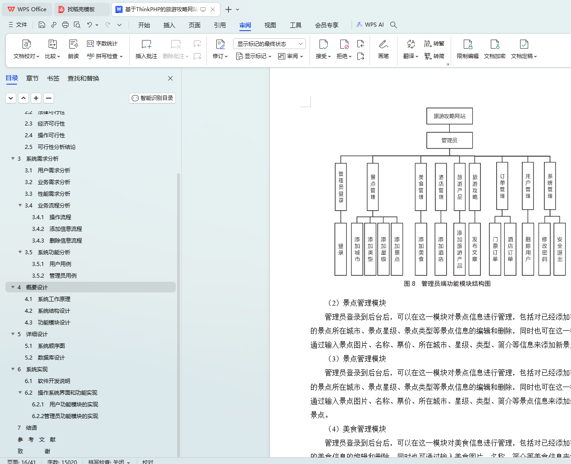Jump to 5.2 数据库设计 in outline

[x=45, y=357]
